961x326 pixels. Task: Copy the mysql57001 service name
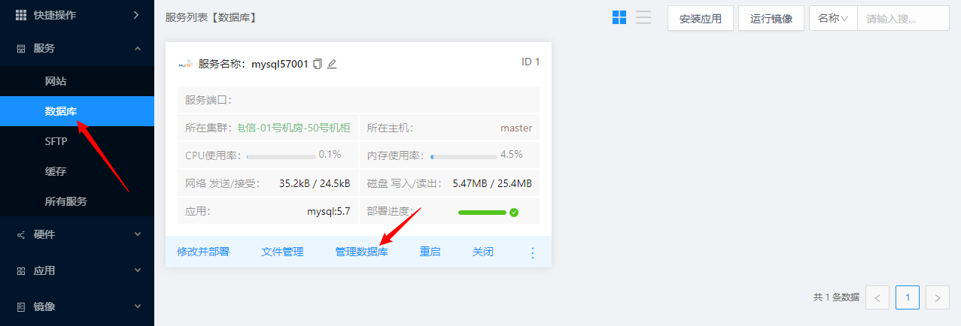318,64
